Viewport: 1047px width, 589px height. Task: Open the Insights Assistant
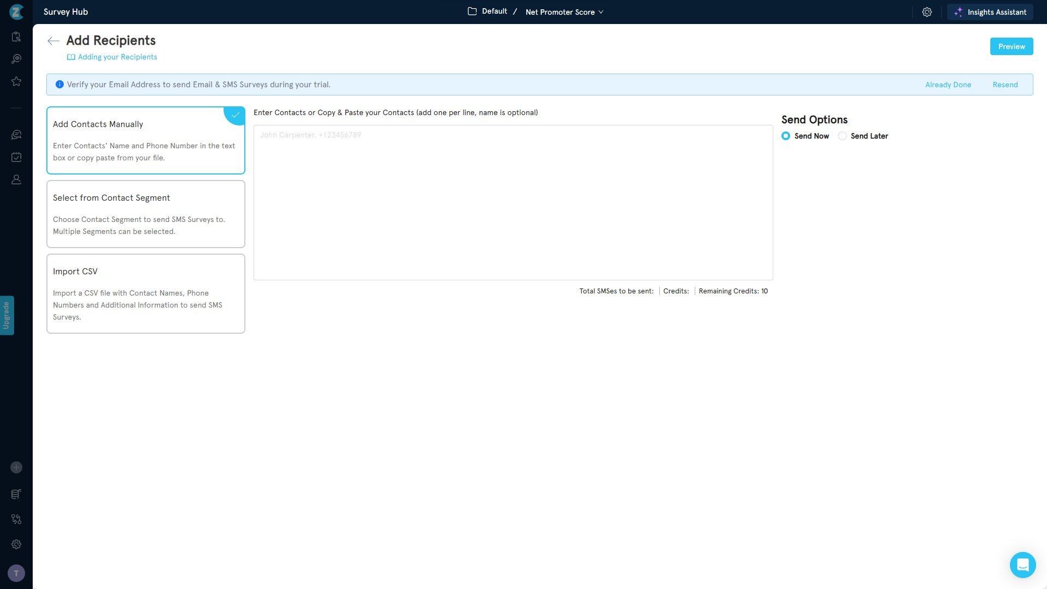pyautogui.click(x=990, y=12)
